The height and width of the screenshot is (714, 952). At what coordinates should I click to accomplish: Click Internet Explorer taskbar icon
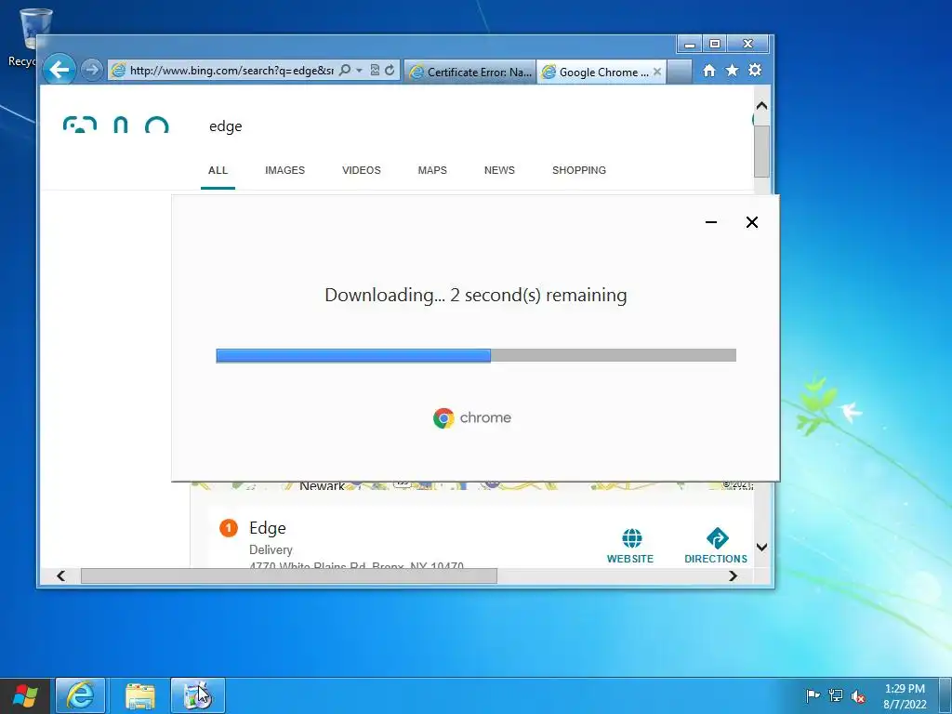[x=81, y=695]
